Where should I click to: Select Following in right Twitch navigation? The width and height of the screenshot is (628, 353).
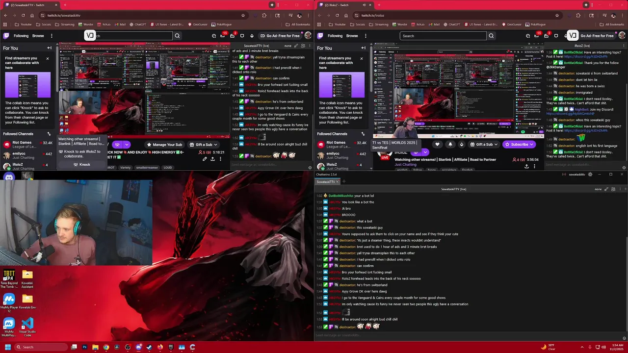[x=335, y=36]
